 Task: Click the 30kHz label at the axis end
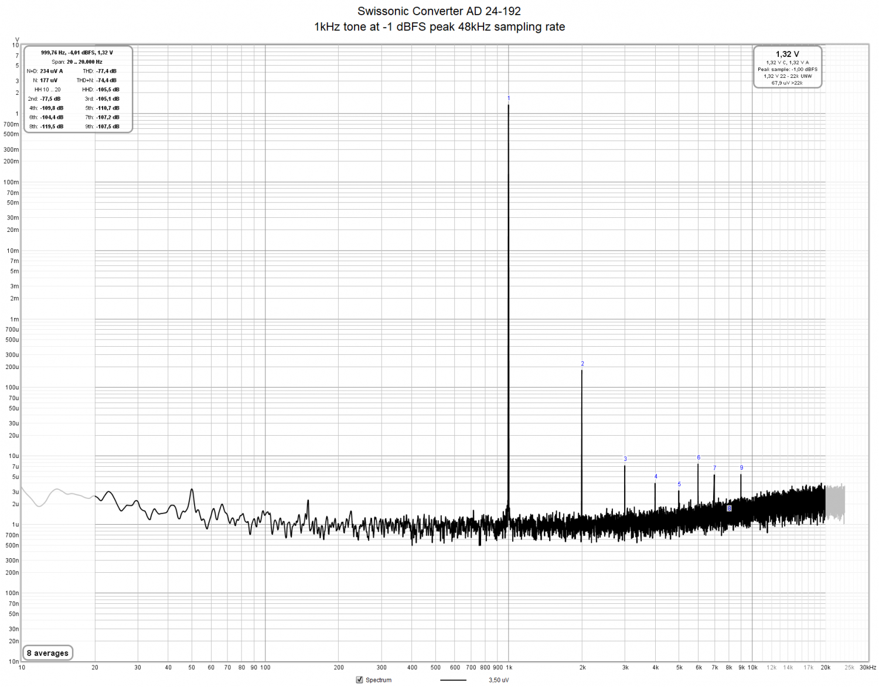click(868, 668)
